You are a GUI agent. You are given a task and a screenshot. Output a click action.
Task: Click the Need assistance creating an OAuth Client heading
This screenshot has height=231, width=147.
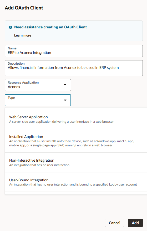(50, 27)
